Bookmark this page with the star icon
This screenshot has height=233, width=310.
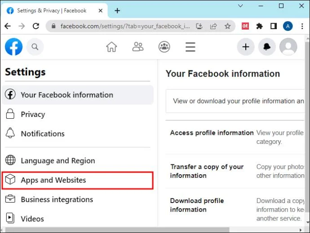[x=227, y=26]
